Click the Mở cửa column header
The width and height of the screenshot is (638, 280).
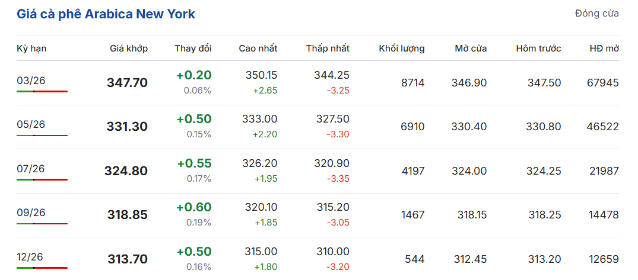coord(471,49)
